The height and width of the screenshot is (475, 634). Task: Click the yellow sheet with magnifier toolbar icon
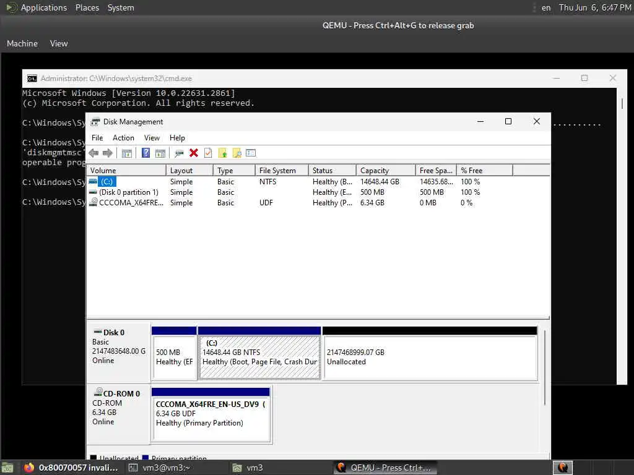tap(237, 153)
